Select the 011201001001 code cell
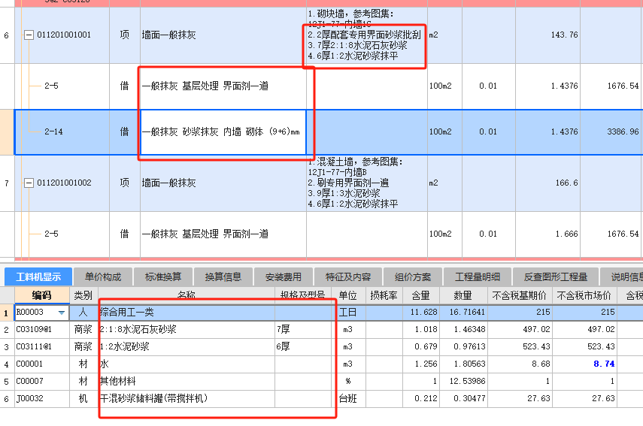The width and height of the screenshot is (643, 426). point(64,35)
